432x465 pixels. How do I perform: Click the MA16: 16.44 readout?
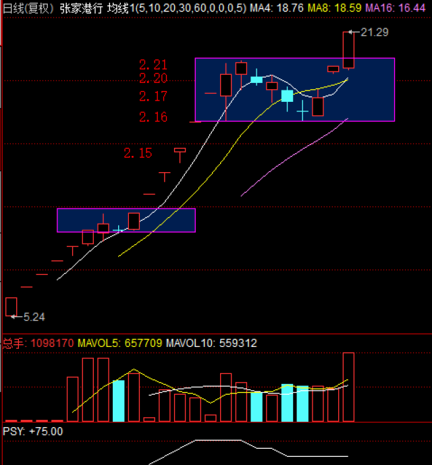point(396,8)
